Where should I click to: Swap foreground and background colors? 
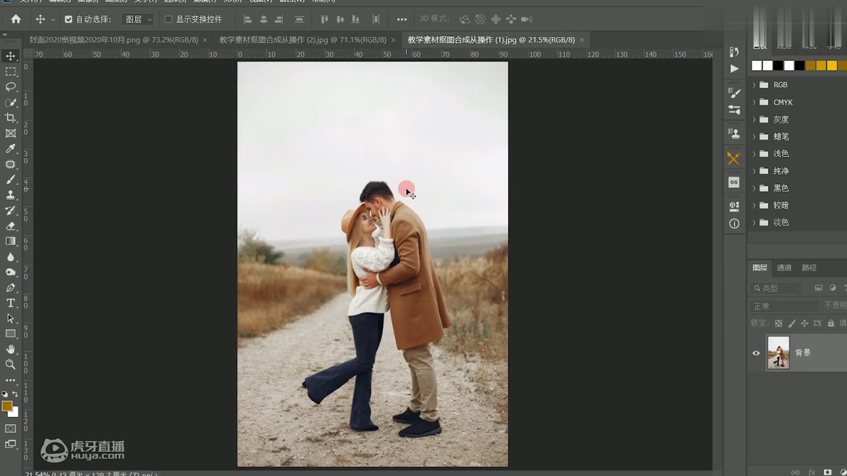15,394
